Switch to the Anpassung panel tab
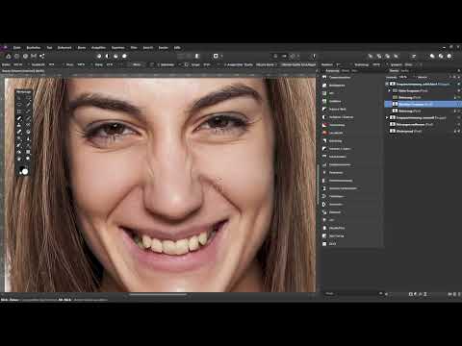Image resolution: width=462 pixels, height=346 pixels. tap(332, 71)
